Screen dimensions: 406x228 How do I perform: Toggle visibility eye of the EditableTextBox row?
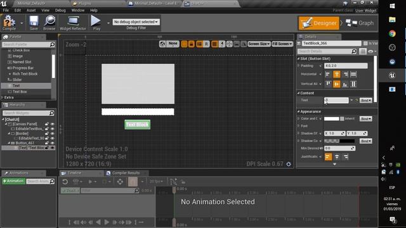53,129
